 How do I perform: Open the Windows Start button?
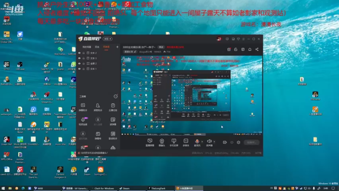[x=3, y=188]
